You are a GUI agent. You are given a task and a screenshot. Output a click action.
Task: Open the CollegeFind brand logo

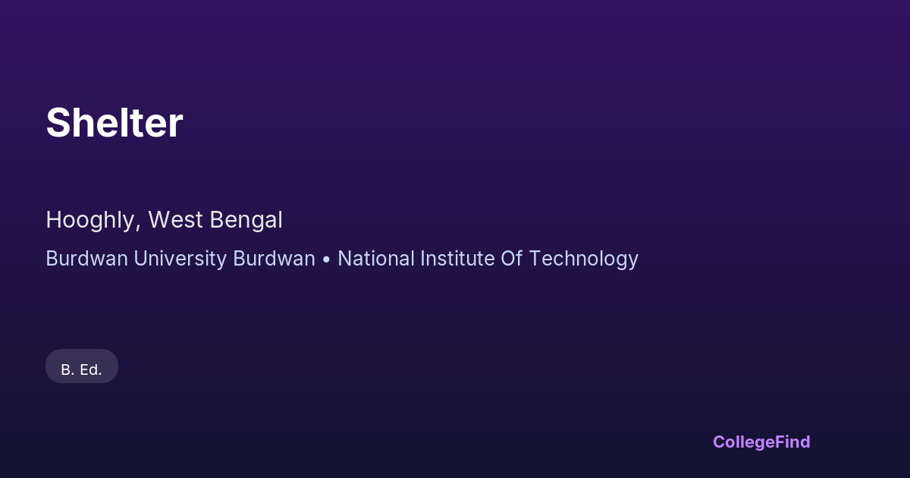pos(761,442)
